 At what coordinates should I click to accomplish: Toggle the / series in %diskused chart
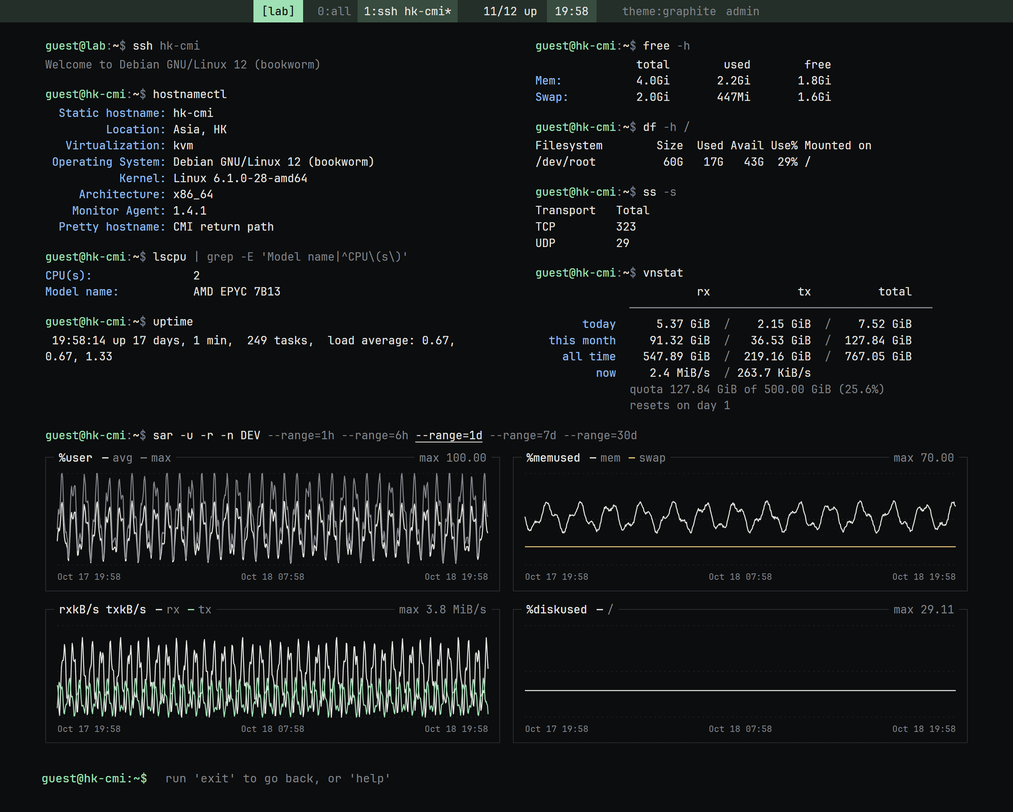tap(605, 609)
